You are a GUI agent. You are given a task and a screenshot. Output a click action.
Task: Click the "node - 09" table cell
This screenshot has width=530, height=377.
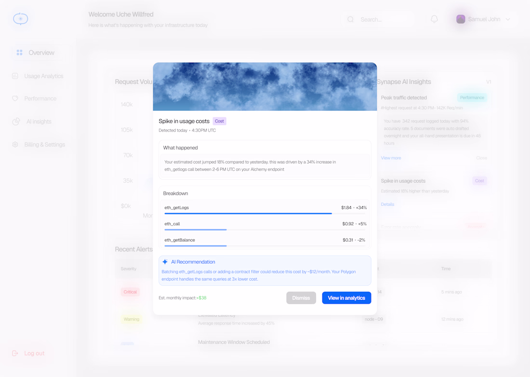[x=373, y=319]
